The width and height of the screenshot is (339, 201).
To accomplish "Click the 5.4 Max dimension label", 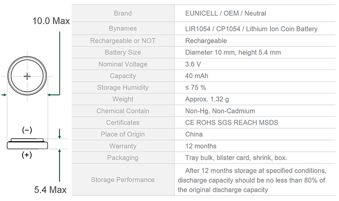I will coord(50,190).
